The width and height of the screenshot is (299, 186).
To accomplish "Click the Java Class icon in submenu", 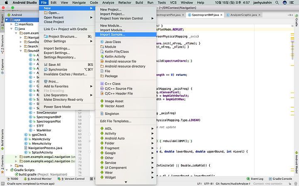I will click(x=102, y=42).
